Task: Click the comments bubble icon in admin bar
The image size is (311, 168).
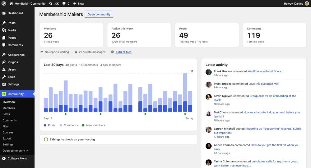Action: (64, 3)
